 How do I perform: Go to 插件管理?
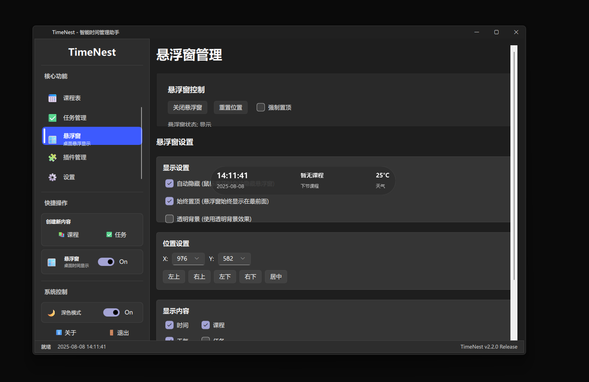tap(92, 157)
